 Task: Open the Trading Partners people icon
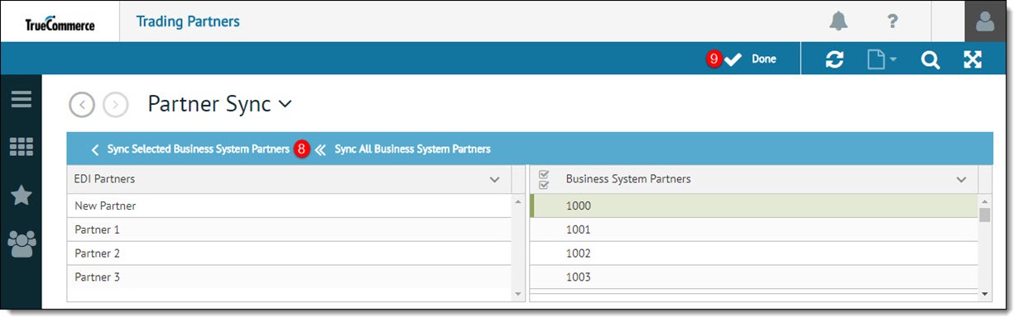pyautogui.click(x=22, y=243)
